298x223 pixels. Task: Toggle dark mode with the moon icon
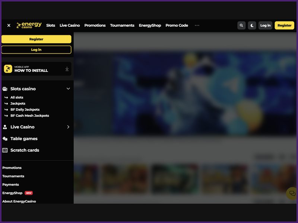[252, 25]
